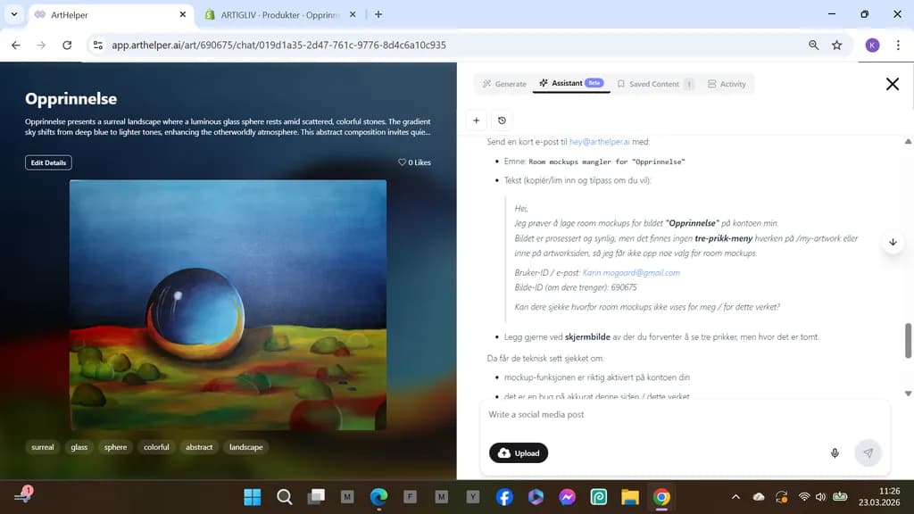Jump to latest message with down arrow
The width and height of the screenshot is (914, 514).
893,242
